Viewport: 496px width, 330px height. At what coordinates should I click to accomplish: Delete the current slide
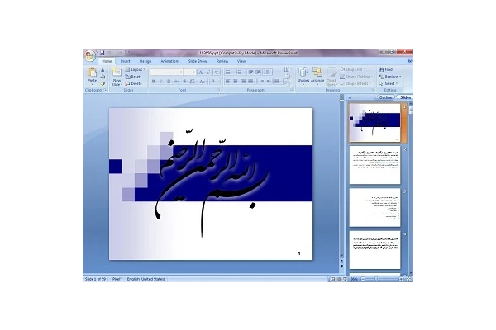click(133, 83)
